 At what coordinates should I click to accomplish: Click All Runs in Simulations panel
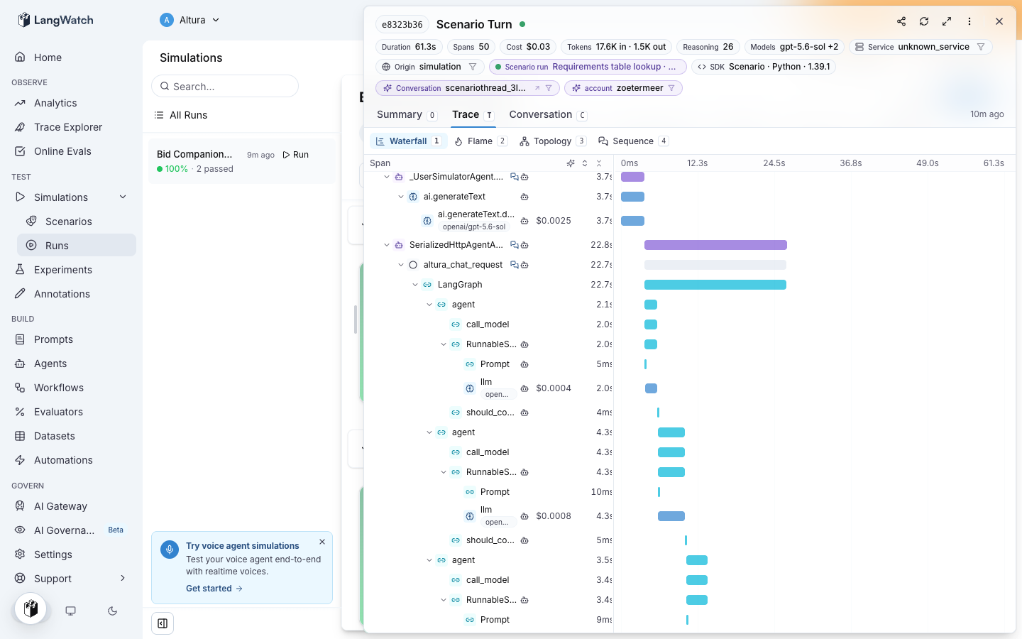182,115
